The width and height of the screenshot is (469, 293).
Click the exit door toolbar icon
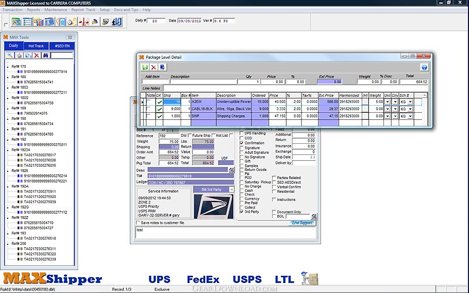click(117, 22)
